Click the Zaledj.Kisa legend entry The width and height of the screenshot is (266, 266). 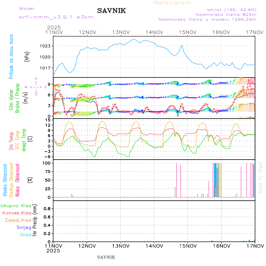[18, 220]
